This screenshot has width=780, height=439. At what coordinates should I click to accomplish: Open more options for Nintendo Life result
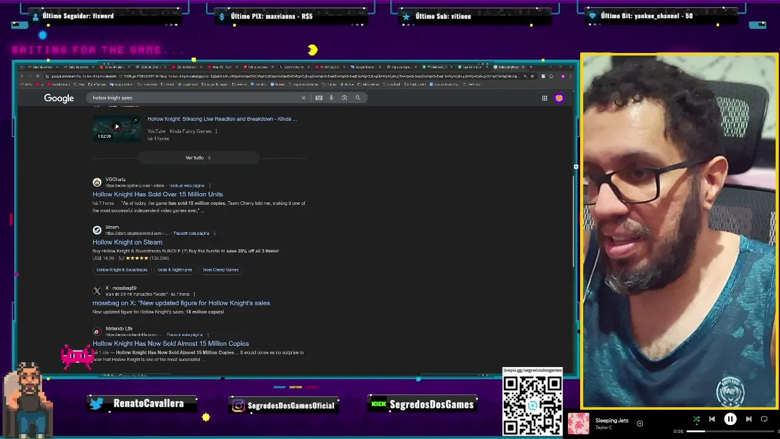(x=208, y=335)
